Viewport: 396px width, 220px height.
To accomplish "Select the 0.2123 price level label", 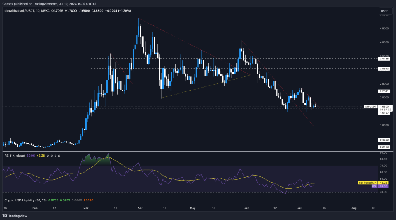I will coord(384,147).
